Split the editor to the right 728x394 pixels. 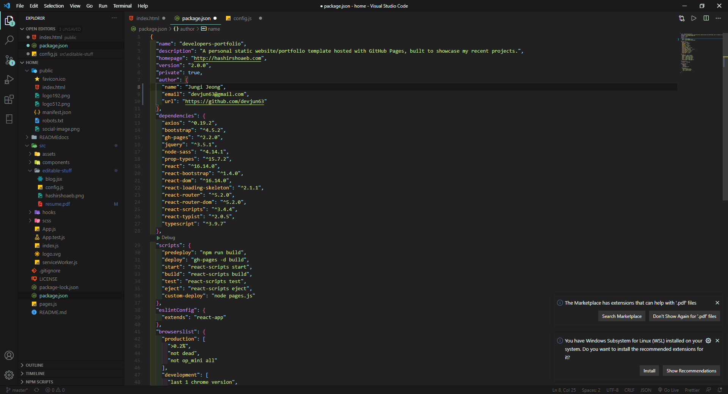[706, 18]
